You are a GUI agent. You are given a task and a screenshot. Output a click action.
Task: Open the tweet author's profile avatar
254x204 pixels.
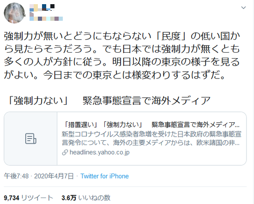tap(14, 13)
